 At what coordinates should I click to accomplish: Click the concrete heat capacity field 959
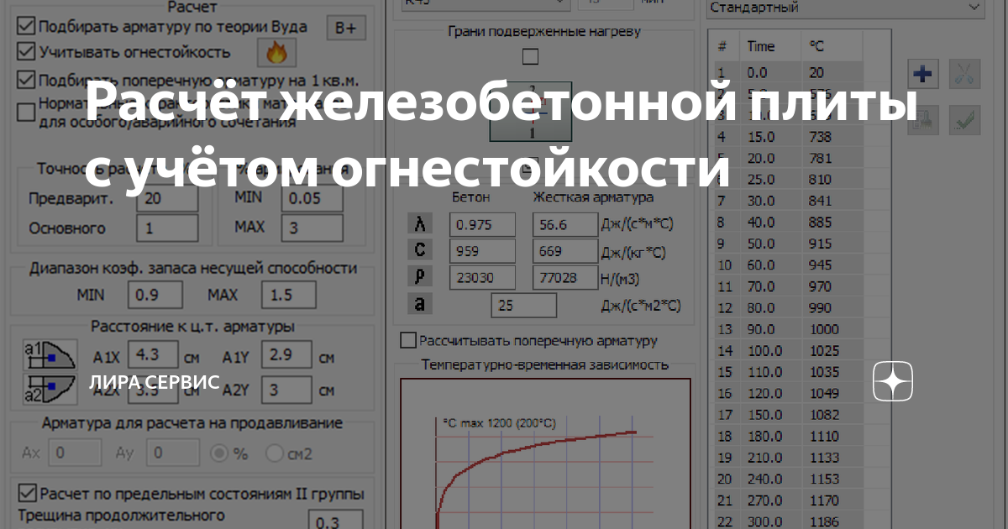483,250
